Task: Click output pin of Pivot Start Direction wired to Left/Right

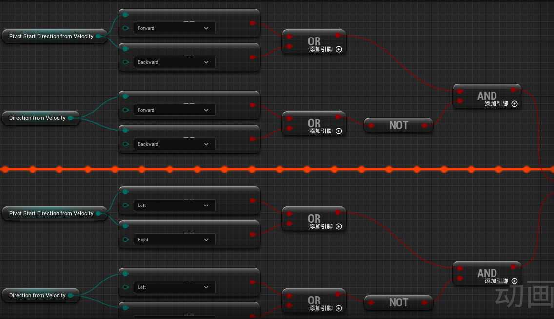Action: [99, 213]
